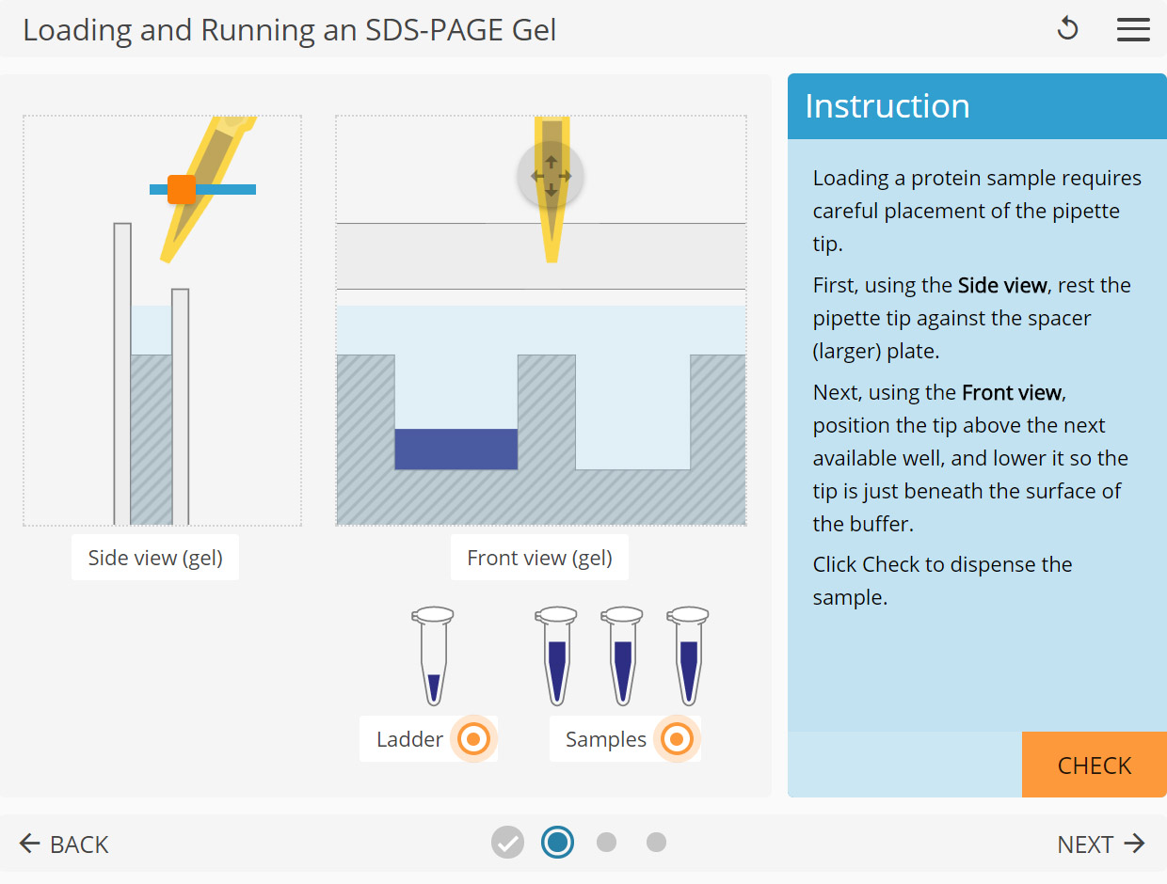Open the hamburger menu
This screenshot has width=1167, height=884.
[1133, 29]
